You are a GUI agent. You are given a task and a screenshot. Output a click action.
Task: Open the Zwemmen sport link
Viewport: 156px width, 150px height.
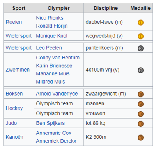[x=18, y=70]
